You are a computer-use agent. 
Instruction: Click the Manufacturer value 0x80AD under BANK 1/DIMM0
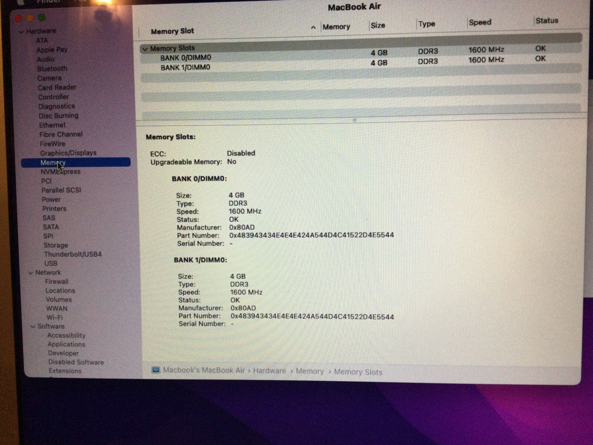click(x=243, y=308)
